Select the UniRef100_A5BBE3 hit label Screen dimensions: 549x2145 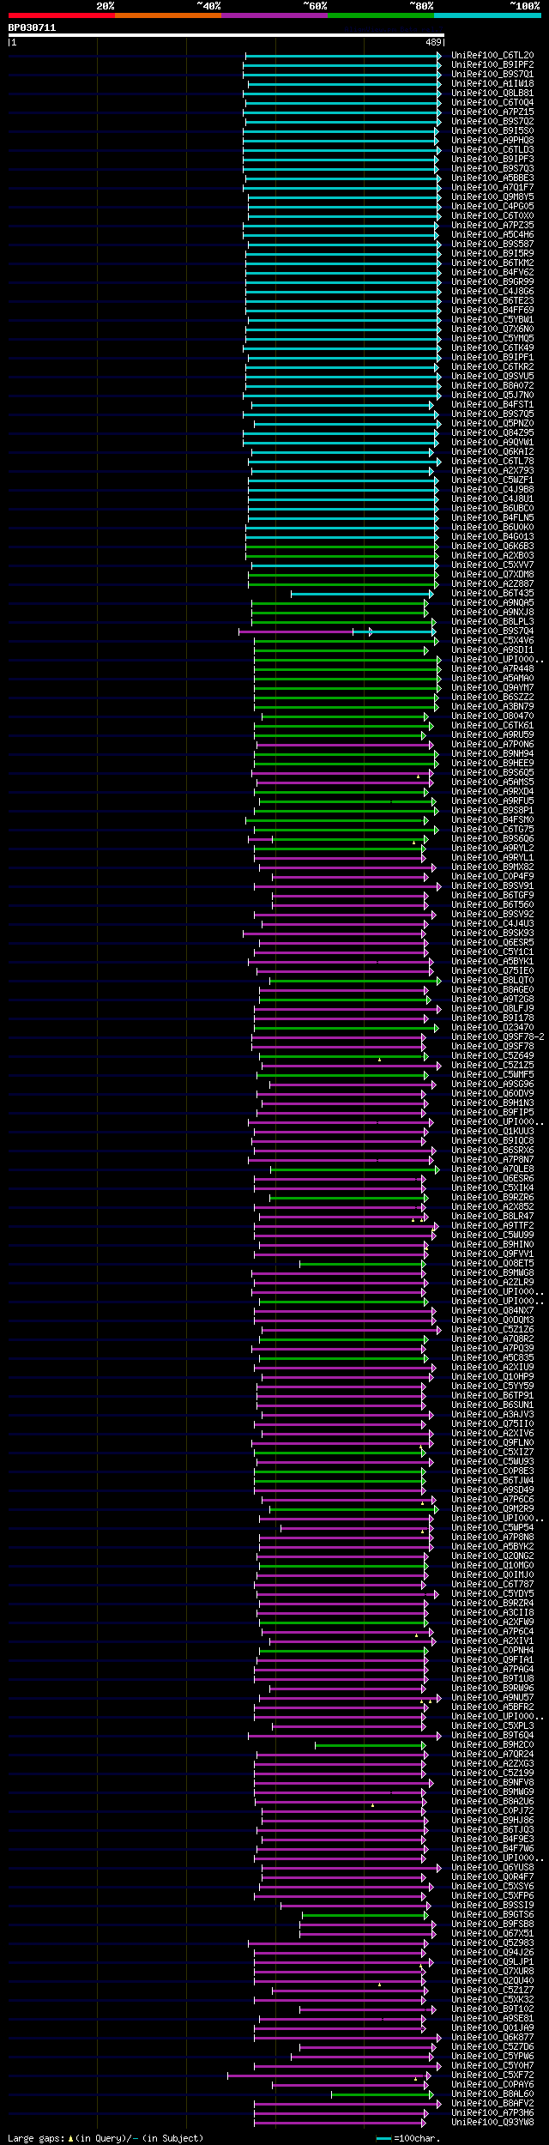pos(492,178)
